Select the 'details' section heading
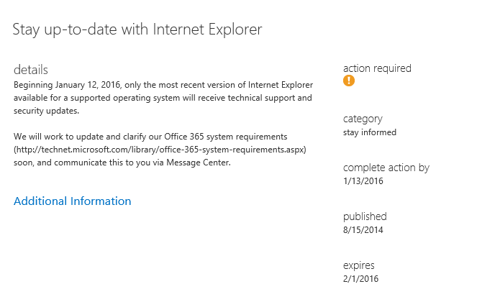Image resolution: width=477 pixels, height=297 pixels. coord(31,70)
